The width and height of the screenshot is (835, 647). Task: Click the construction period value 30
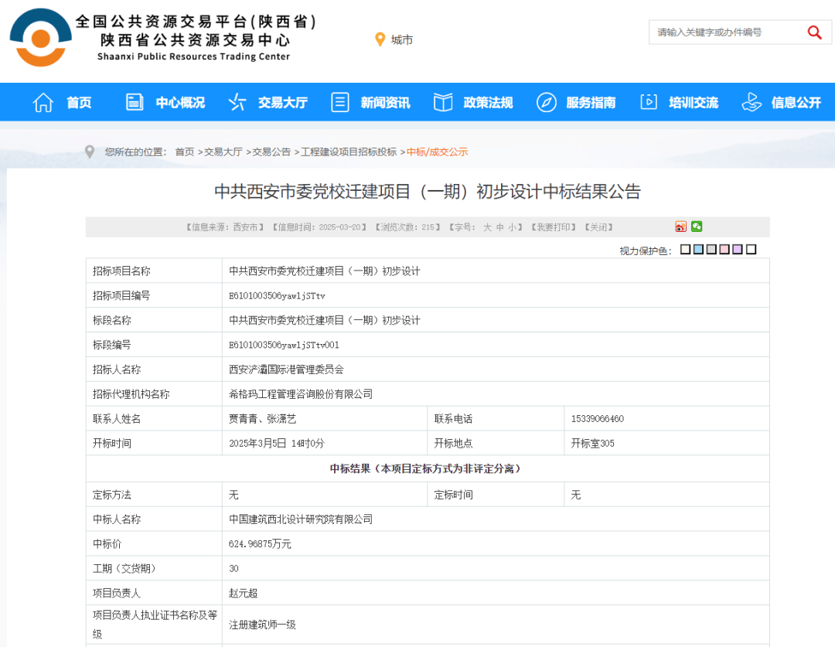coord(233,568)
